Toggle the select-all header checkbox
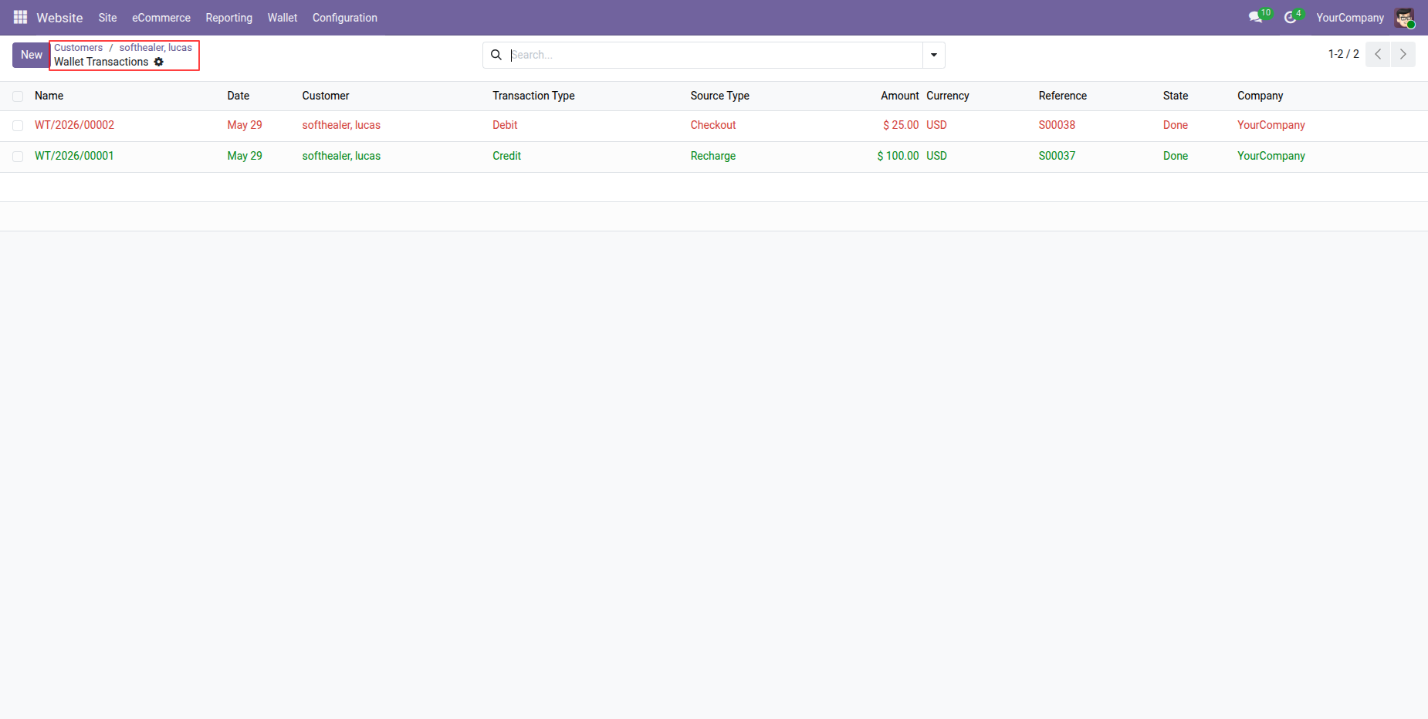The height and width of the screenshot is (719, 1428). [18, 96]
